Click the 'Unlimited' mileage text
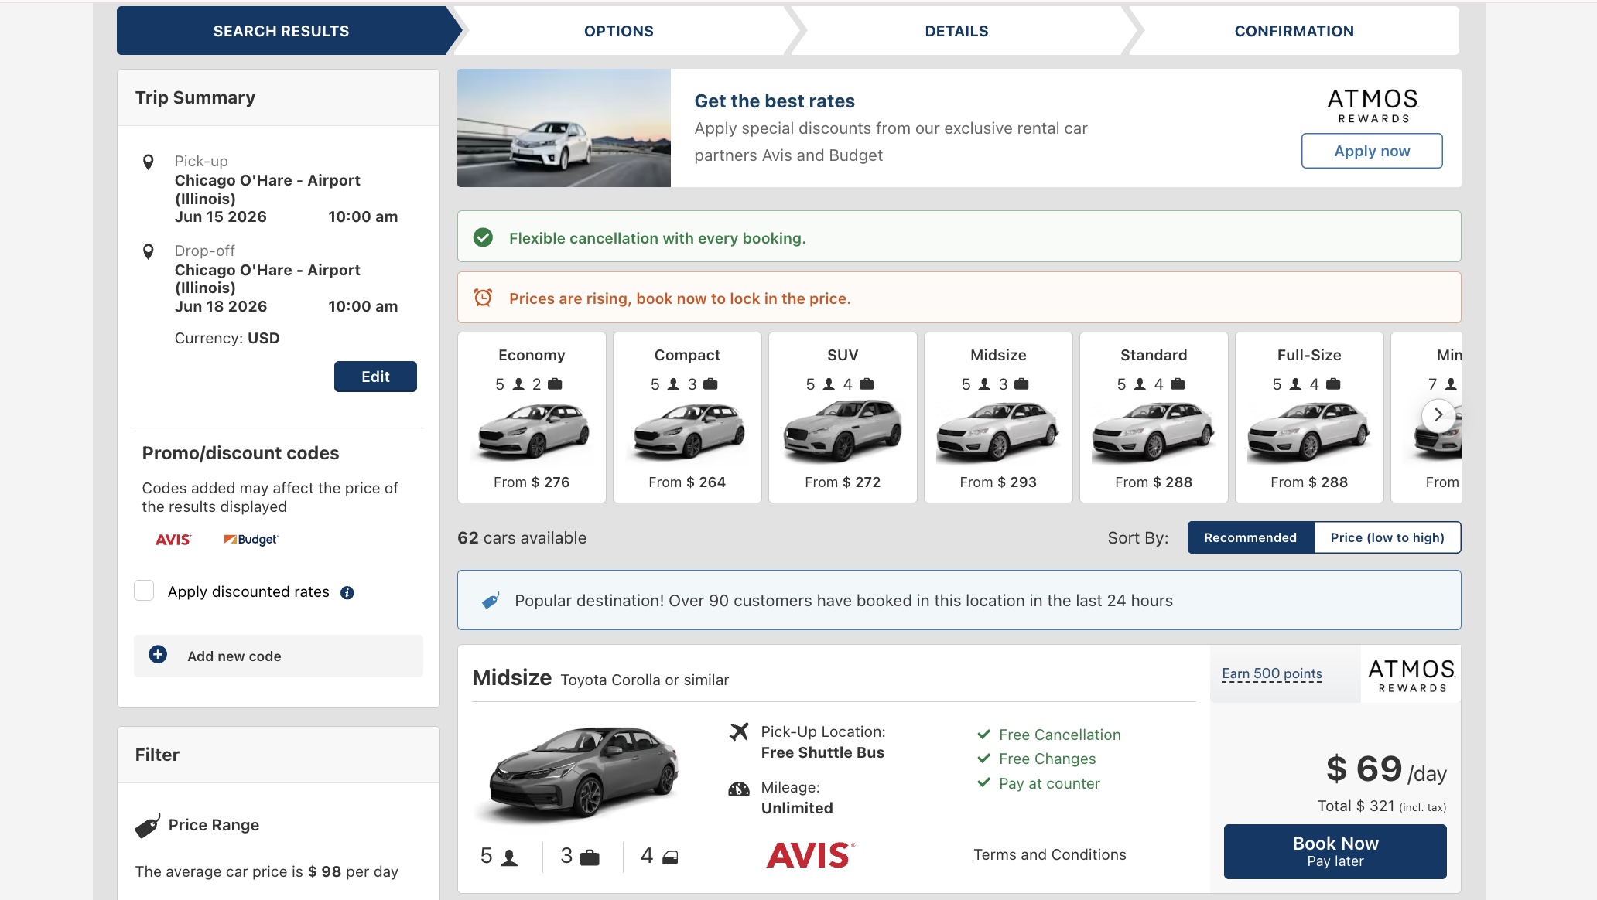The height and width of the screenshot is (900, 1597). click(797, 808)
